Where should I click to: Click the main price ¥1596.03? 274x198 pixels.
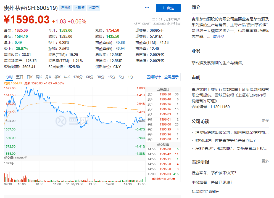27,20
